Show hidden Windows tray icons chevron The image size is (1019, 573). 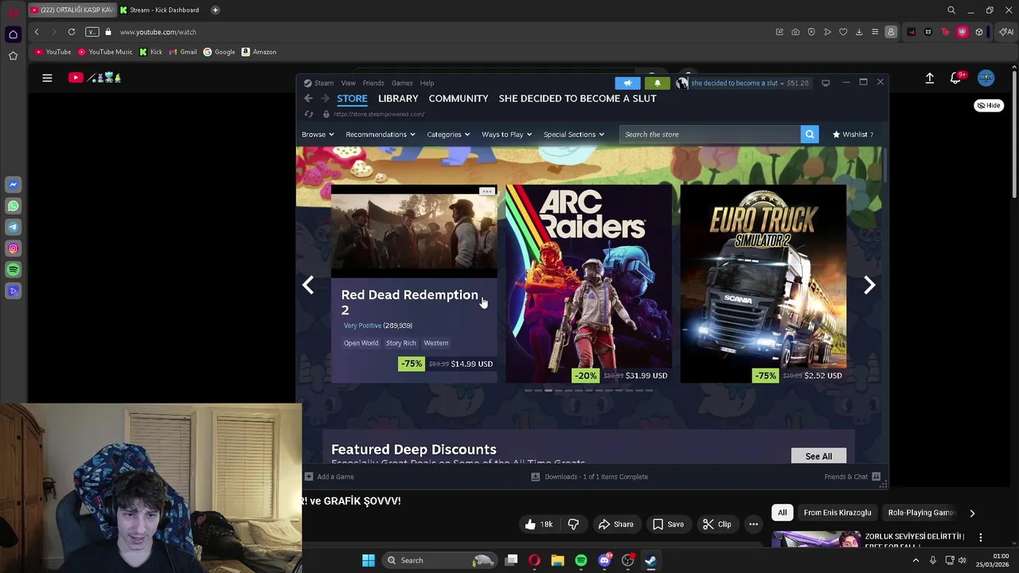916,560
